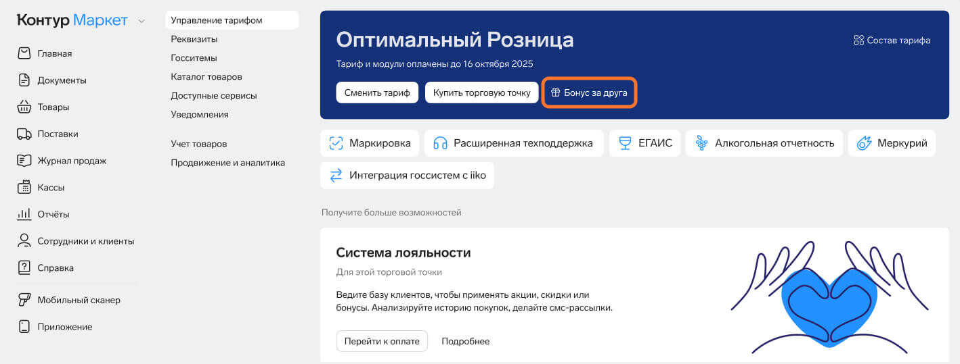Viewport: 960px width, 364px height.
Task: Click the Документы document icon
Action: (x=24, y=80)
